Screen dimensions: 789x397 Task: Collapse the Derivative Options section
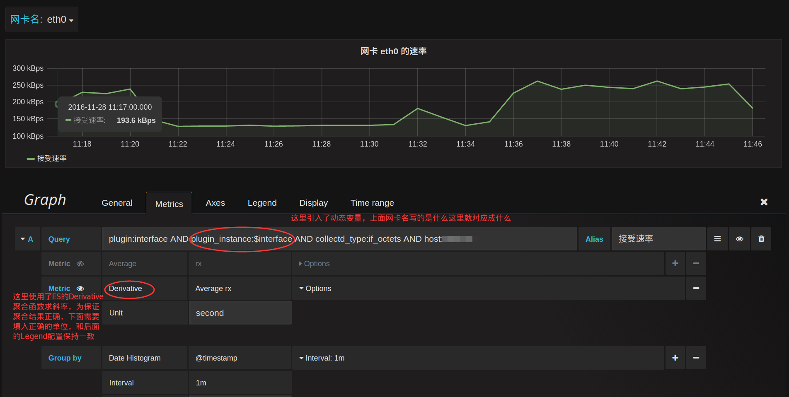pos(315,289)
